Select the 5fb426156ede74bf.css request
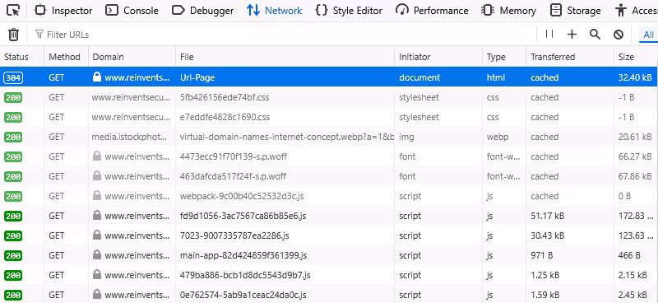Screen dimensions: 658x303 (x=329, y=97)
